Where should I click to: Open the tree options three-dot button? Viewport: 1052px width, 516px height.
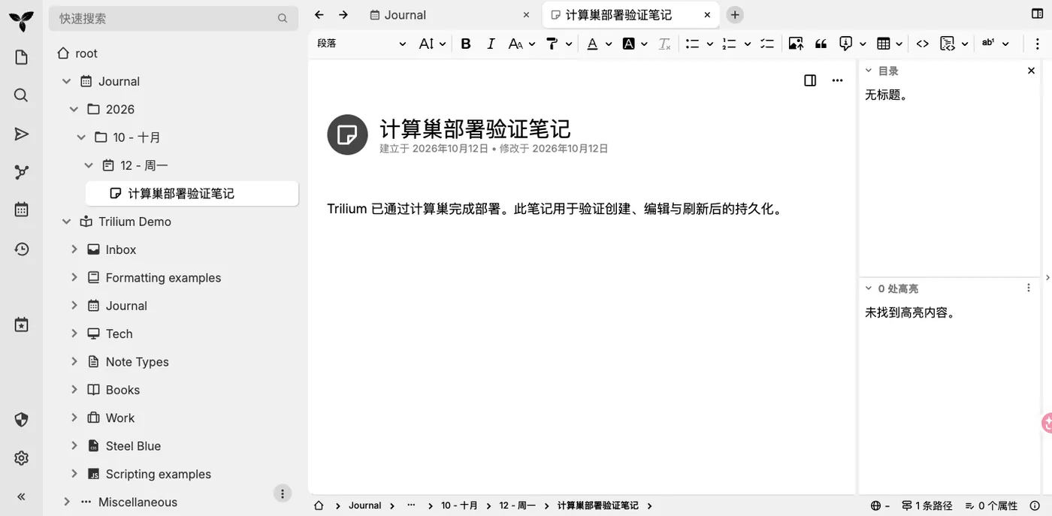pos(282,493)
